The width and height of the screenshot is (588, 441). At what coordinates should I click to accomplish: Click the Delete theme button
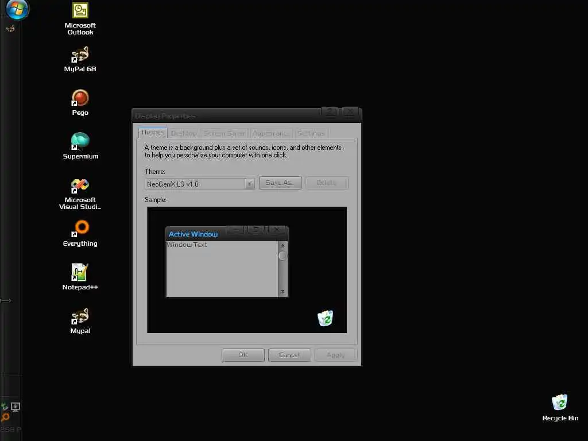tap(327, 183)
